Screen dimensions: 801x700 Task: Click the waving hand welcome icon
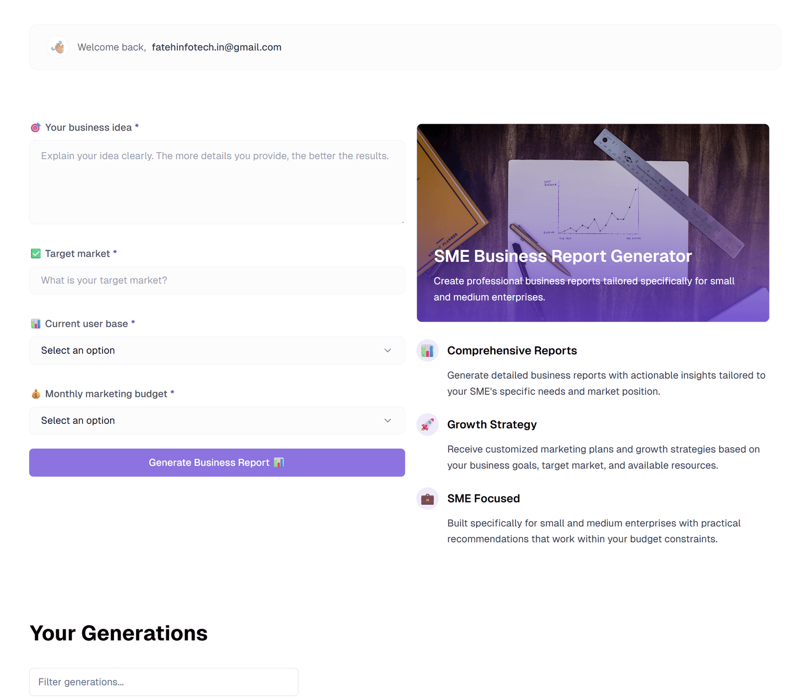coord(58,48)
